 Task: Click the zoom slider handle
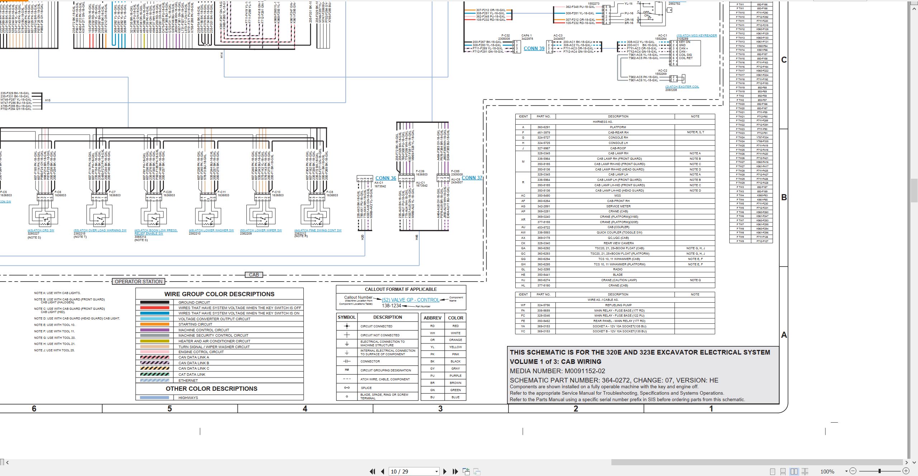click(880, 471)
